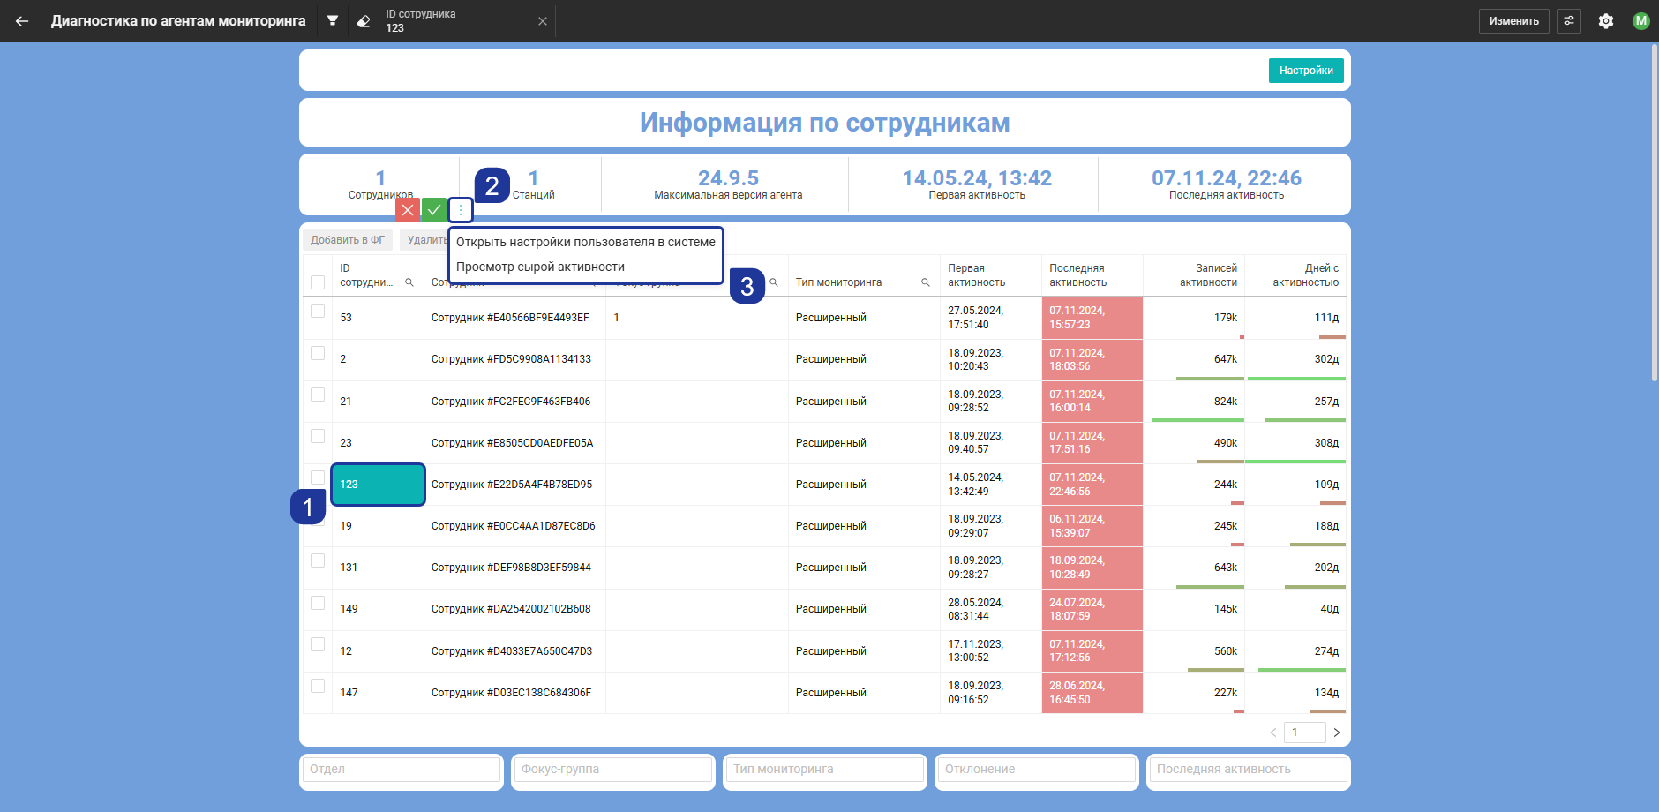1659x812 pixels.
Task: Click the Добавить в ФГ button
Action: tap(348, 240)
